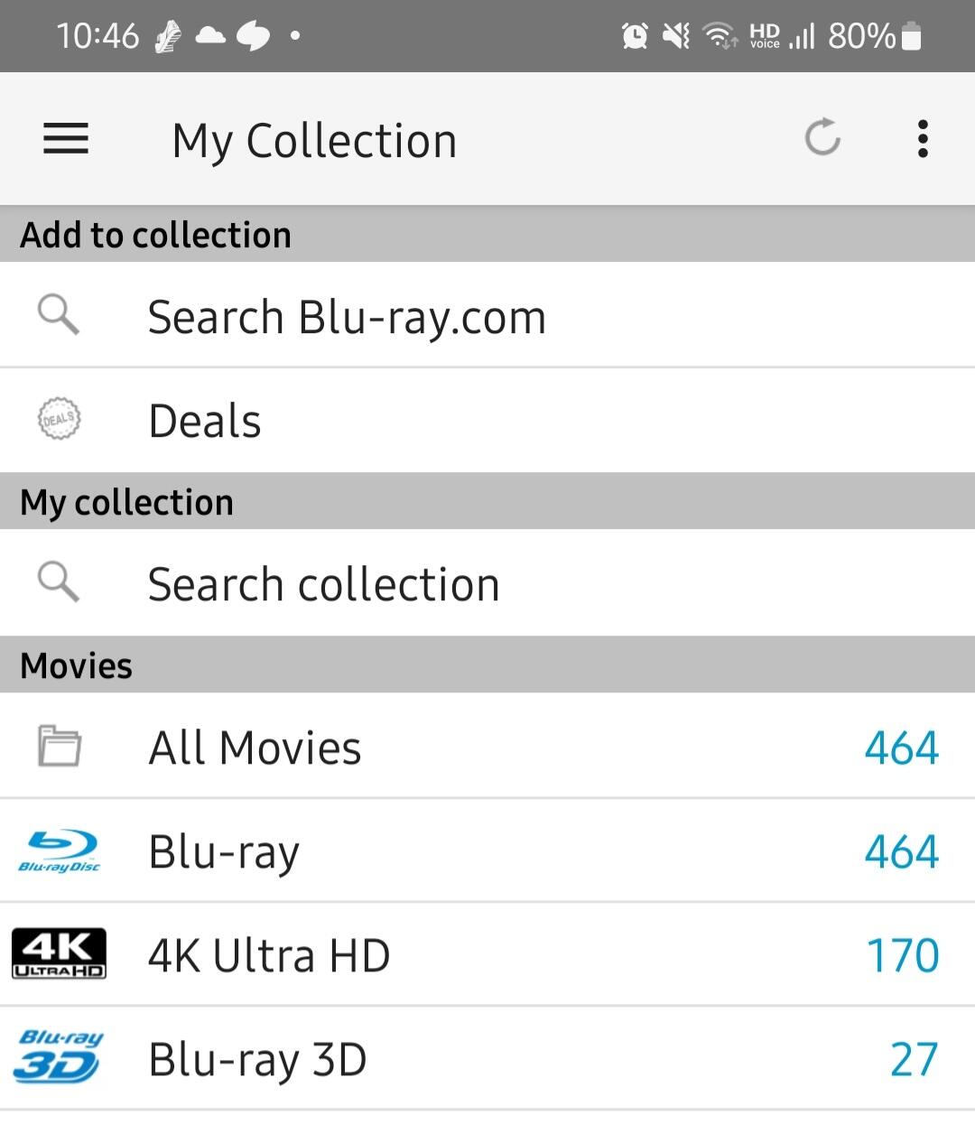The image size is (975, 1134).
Task: Open the hamburger navigation menu
Action: (66, 139)
